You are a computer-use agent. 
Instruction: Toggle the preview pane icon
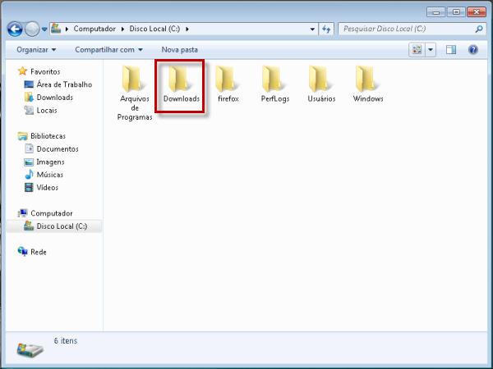click(451, 50)
